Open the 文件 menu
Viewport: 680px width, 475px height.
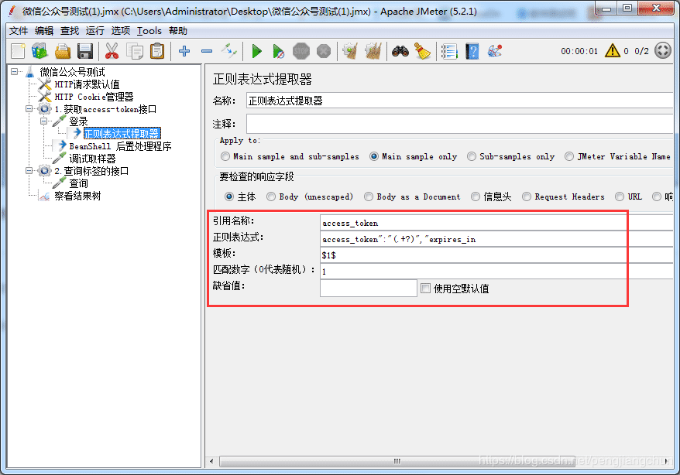coord(19,31)
